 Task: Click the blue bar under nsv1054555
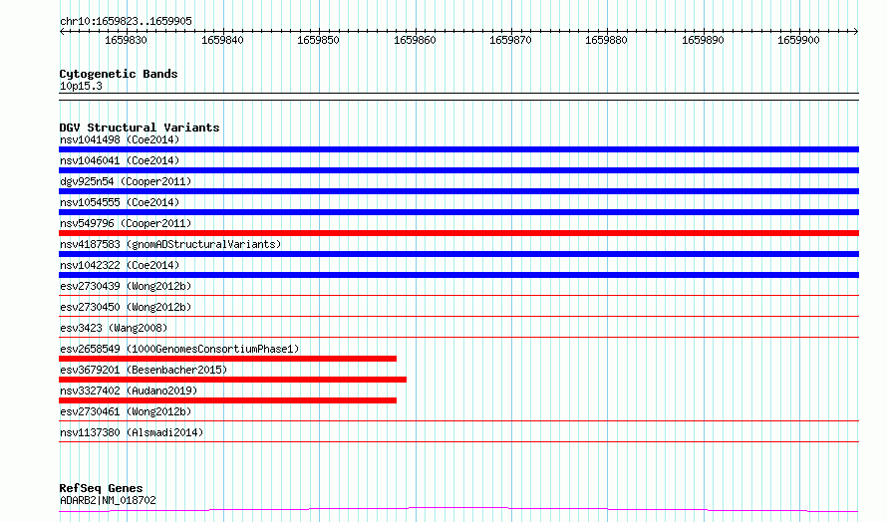click(458, 212)
